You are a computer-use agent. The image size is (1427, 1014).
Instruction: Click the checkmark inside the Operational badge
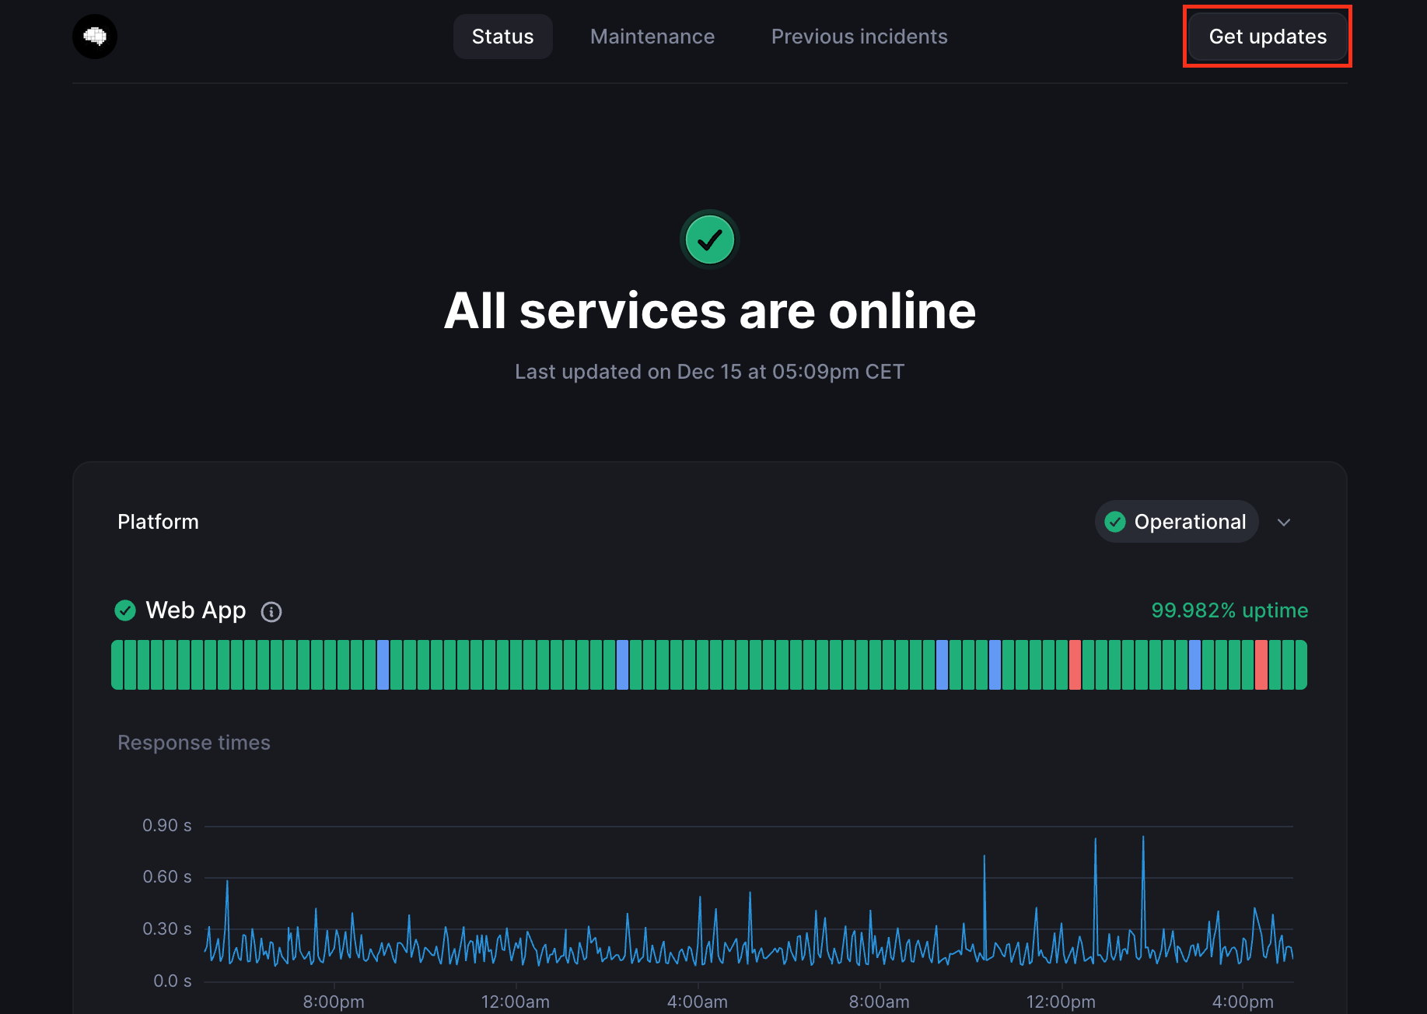[x=1115, y=522]
